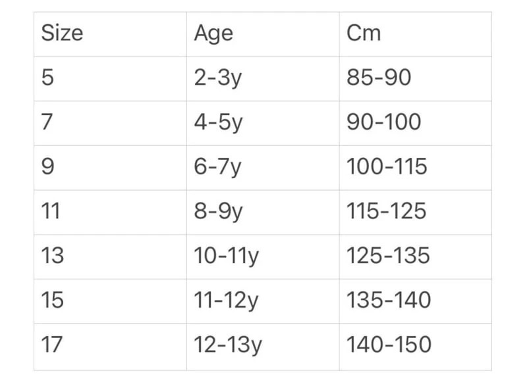Select the size 5 cell
Screen dimensions: 527x390
pyautogui.click(x=47, y=78)
